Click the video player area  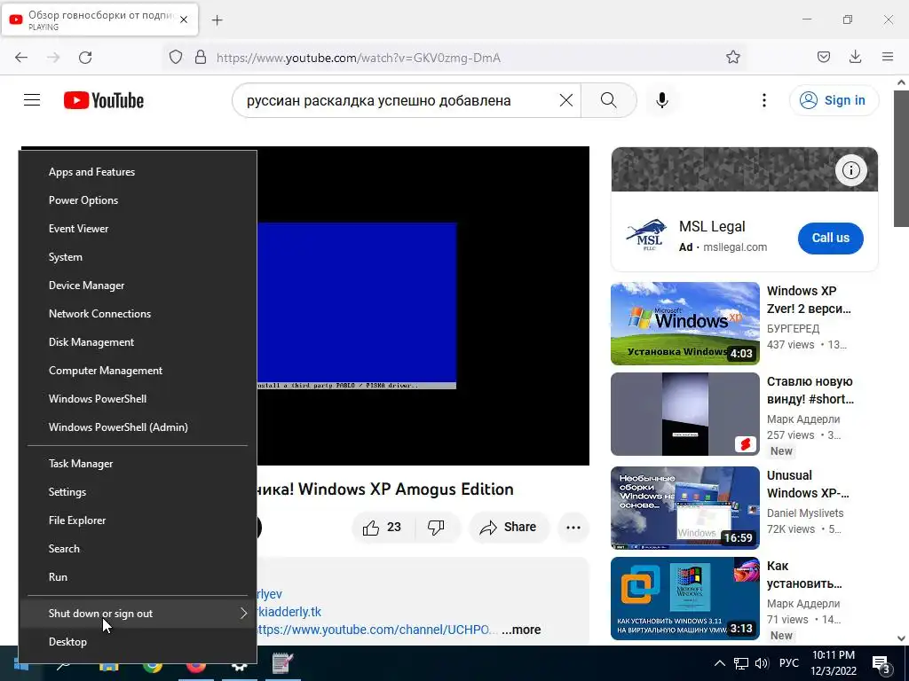[423, 306]
